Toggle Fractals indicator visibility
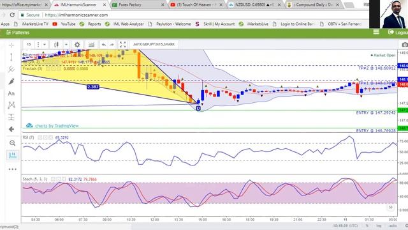Viewport: 408px width, 230px height. coord(48,68)
